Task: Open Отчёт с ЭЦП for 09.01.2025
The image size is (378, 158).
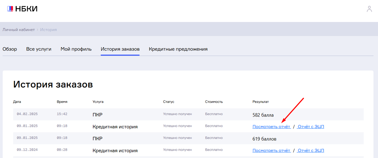Action: (x=311, y=127)
